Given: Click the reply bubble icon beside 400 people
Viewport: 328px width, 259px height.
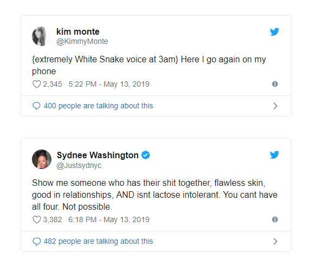Looking at the screenshot, I should (37, 106).
